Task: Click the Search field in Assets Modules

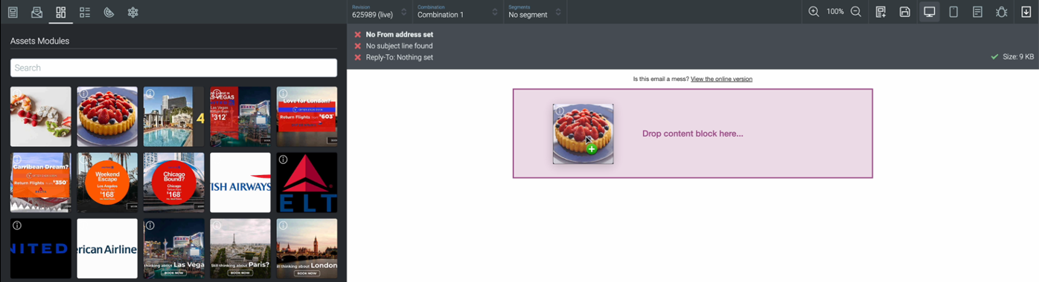Action: pos(173,68)
